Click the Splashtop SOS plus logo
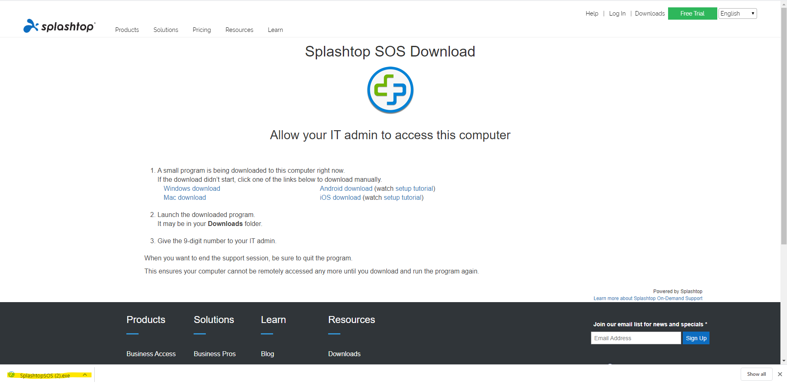Viewport: 787px width, 384px height. tap(390, 90)
